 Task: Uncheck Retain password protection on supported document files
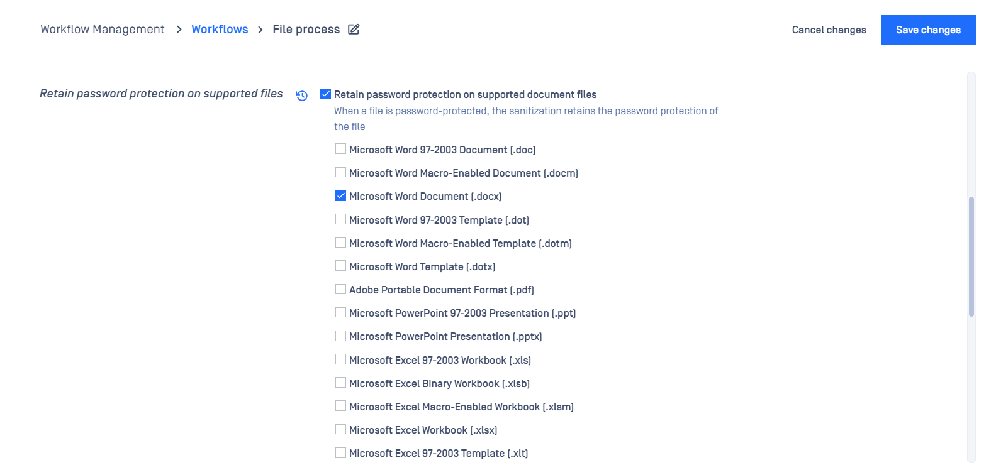pyautogui.click(x=325, y=94)
